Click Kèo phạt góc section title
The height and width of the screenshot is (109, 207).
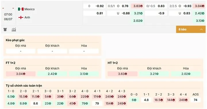pyautogui.click(x=15, y=40)
